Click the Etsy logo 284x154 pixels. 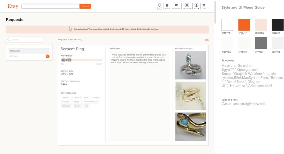[13, 6]
